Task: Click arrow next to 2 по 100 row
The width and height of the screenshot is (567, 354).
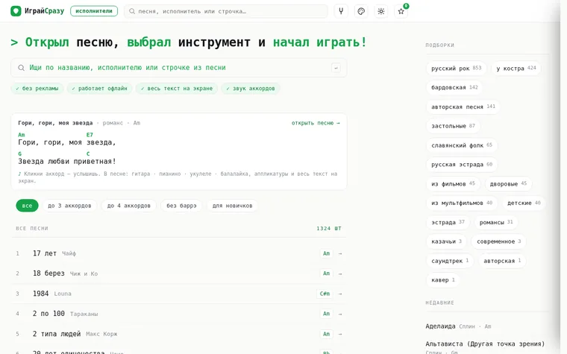Action: point(340,314)
